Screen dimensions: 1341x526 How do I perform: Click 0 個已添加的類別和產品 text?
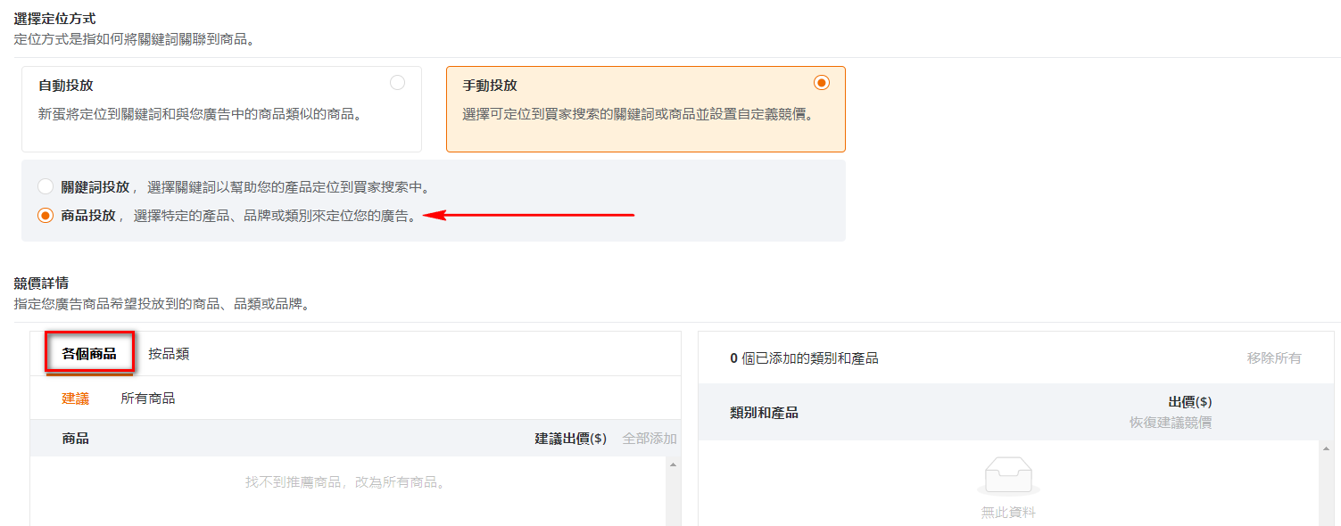click(804, 358)
